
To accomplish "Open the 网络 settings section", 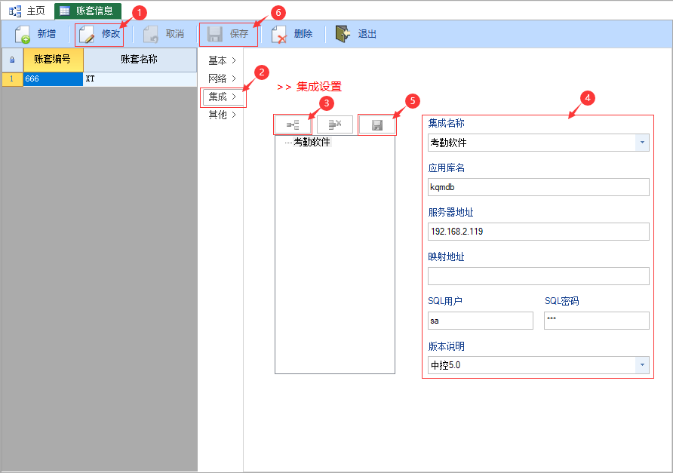I will [x=223, y=78].
